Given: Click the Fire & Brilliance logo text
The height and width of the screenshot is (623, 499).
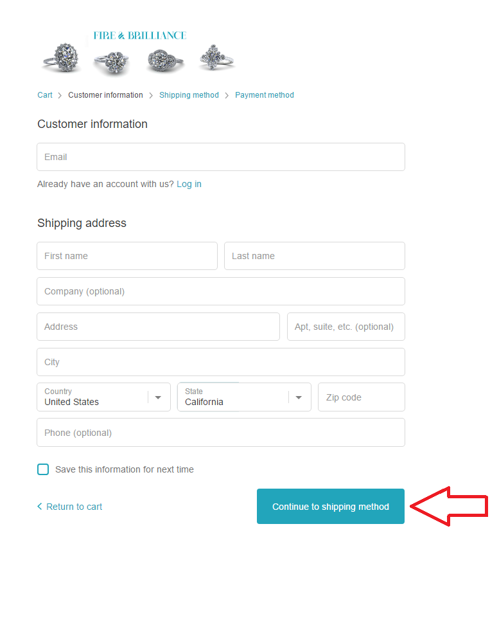Looking at the screenshot, I should click(140, 36).
